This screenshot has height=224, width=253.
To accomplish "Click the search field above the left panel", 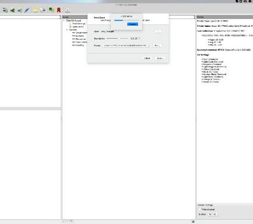I will point(30,17).
